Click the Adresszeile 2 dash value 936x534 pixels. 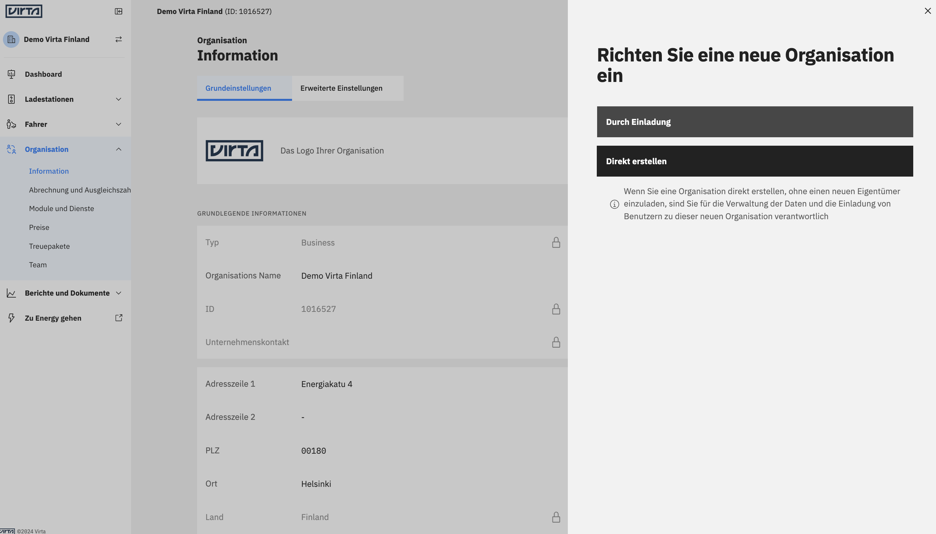[303, 417]
